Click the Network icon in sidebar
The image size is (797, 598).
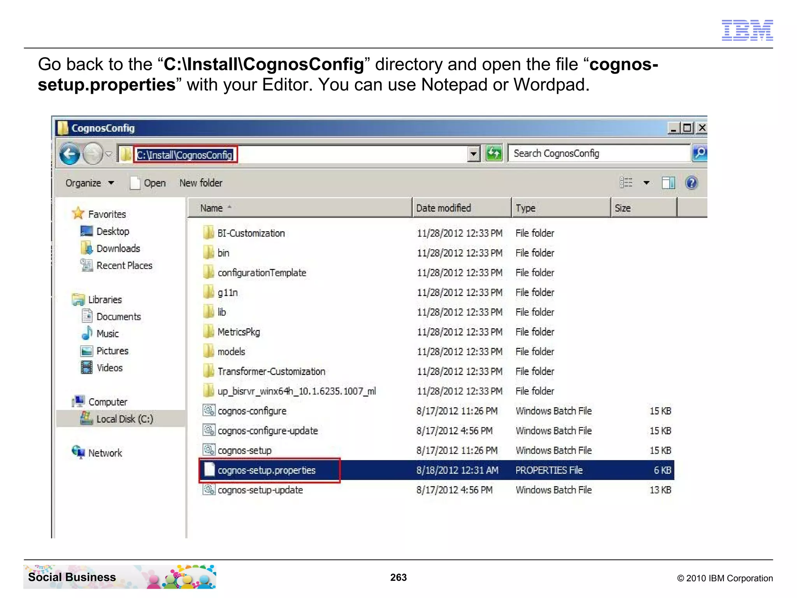coord(78,452)
